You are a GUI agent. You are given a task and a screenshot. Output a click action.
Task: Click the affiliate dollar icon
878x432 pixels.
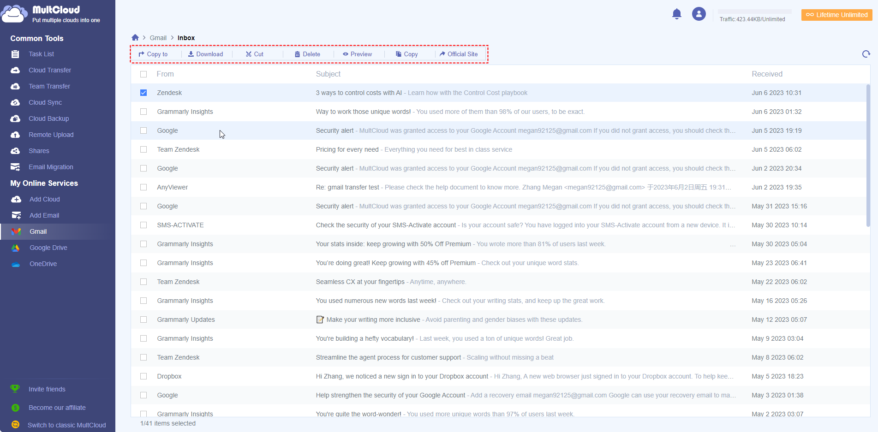point(15,408)
